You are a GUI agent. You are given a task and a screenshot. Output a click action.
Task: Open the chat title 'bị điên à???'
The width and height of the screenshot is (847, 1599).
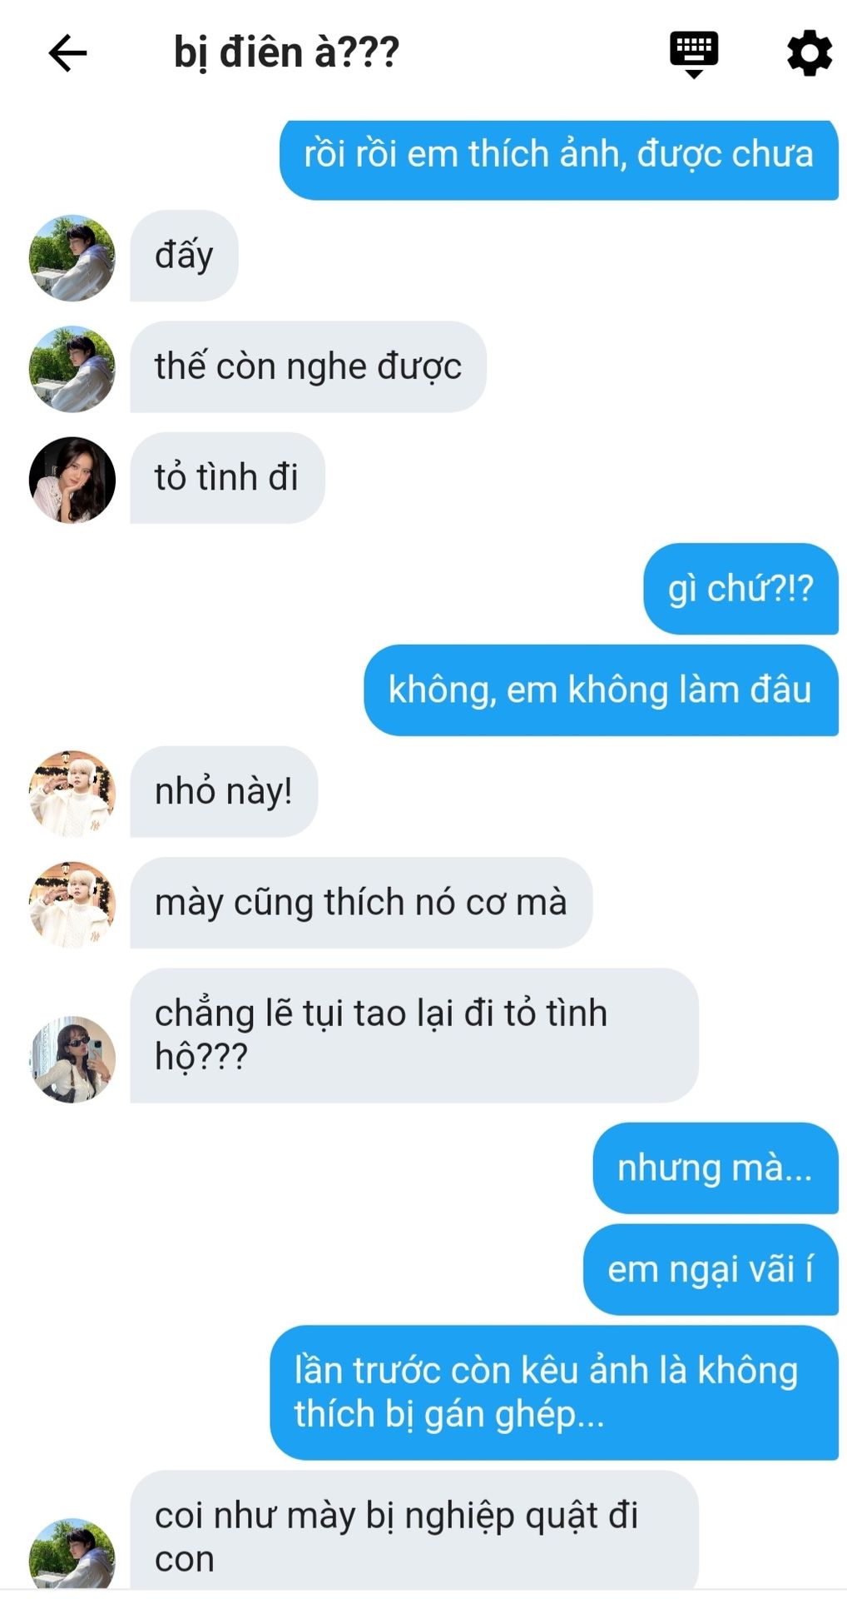(x=286, y=52)
